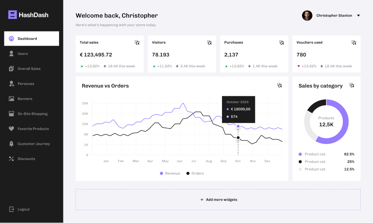
Task: Select Overall Sales in the sidebar
Action: [x=28, y=68]
